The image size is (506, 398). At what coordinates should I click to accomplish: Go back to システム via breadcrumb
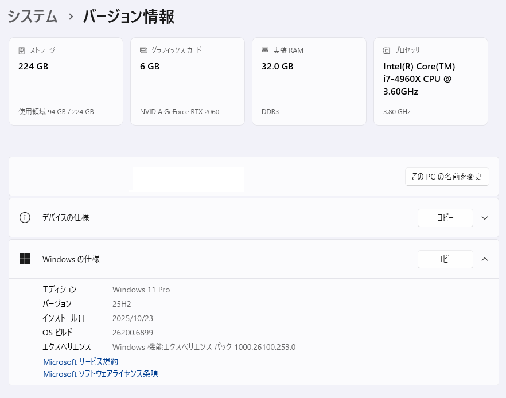tap(33, 17)
